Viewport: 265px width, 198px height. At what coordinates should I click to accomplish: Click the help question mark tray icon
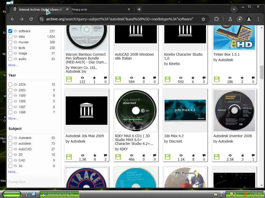point(216,194)
